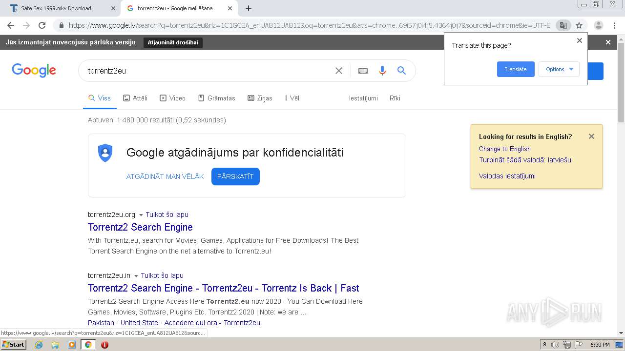
Task: Open a new browser tab
Action: pos(249,8)
